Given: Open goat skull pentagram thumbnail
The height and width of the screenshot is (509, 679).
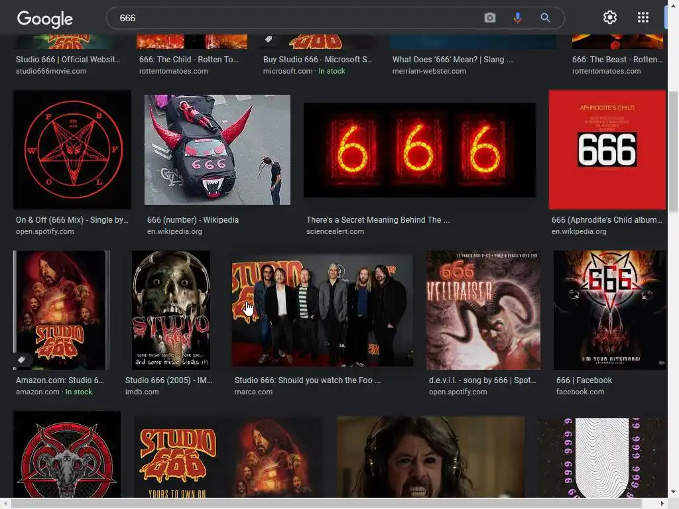Looking at the screenshot, I should tap(67, 454).
